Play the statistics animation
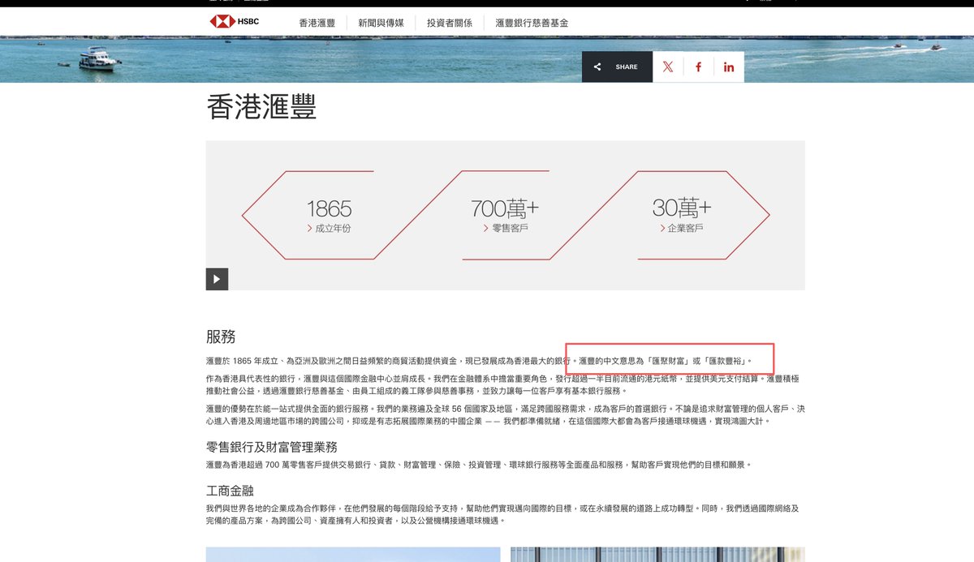Screen dimensions: 974x562 217,279
